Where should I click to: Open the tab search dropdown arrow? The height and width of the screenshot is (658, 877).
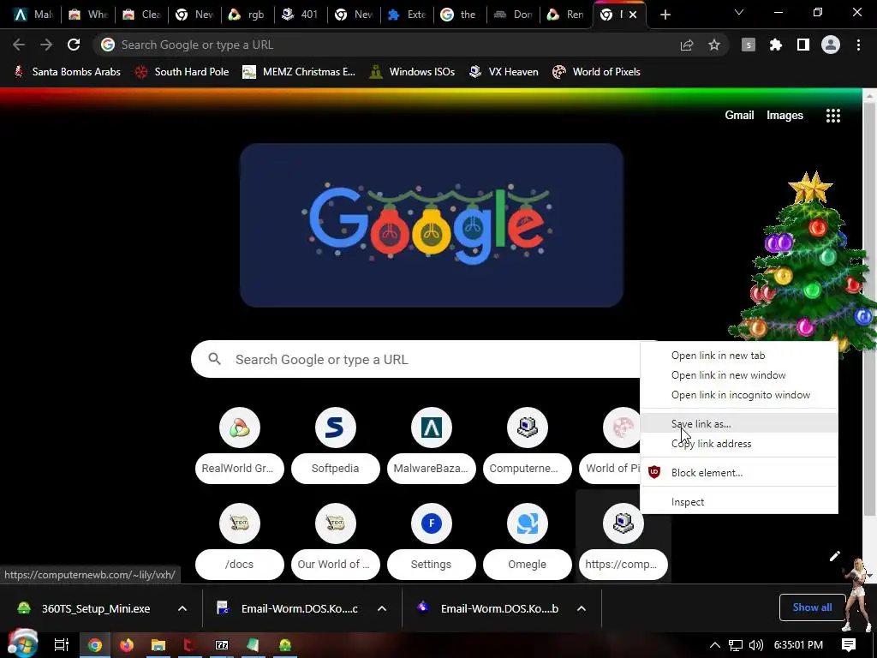click(x=739, y=13)
